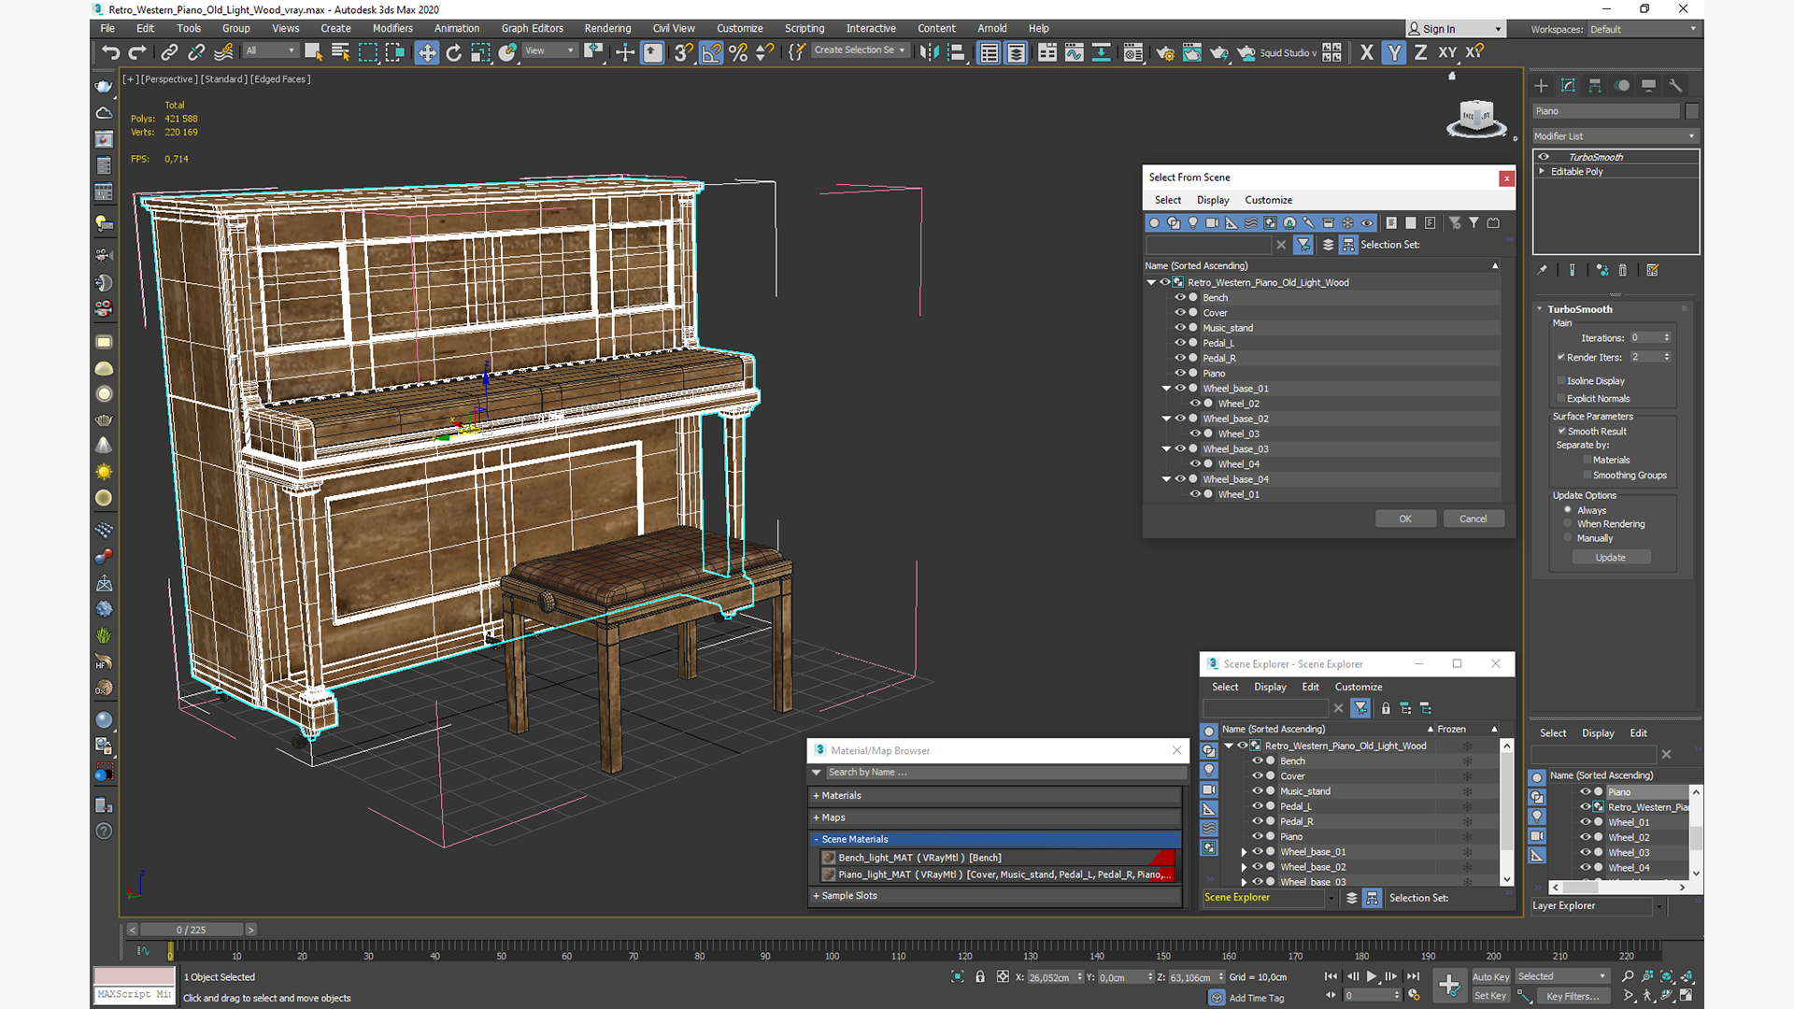The height and width of the screenshot is (1009, 1794).
Task: Open the Modifier List dropdown
Action: [x=1615, y=135]
